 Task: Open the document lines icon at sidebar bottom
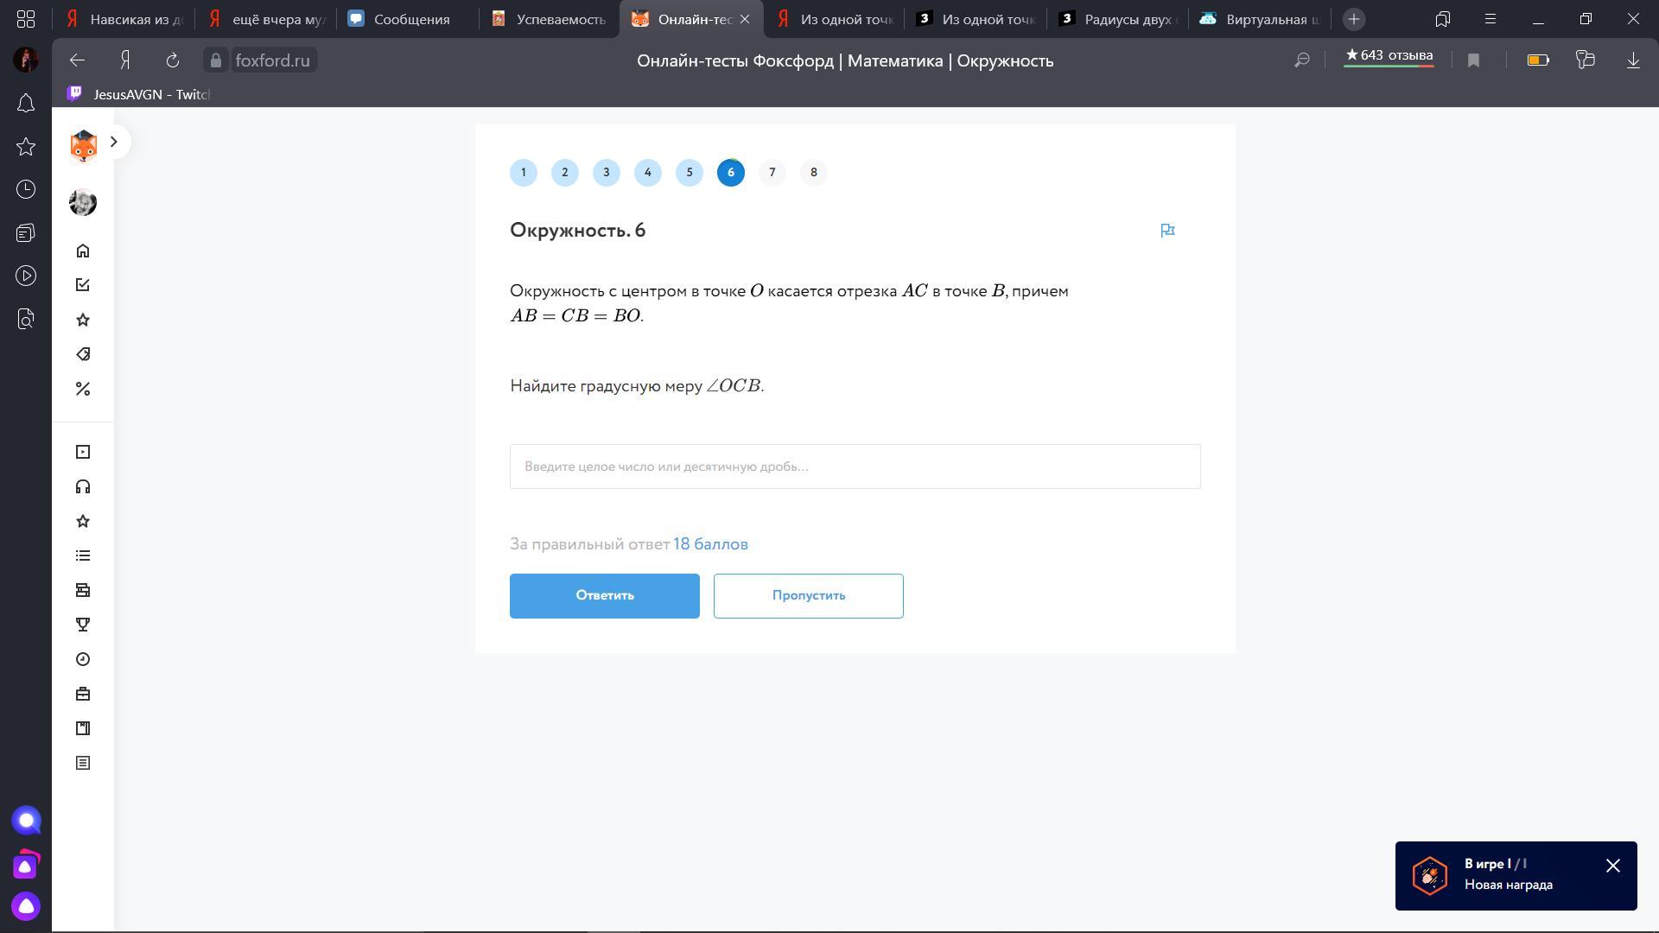pos(83,763)
